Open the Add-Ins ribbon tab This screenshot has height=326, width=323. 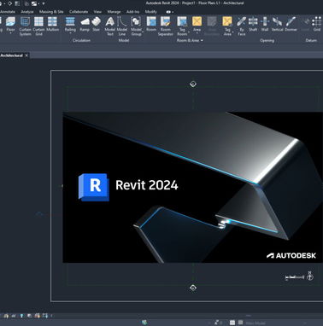click(x=133, y=12)
